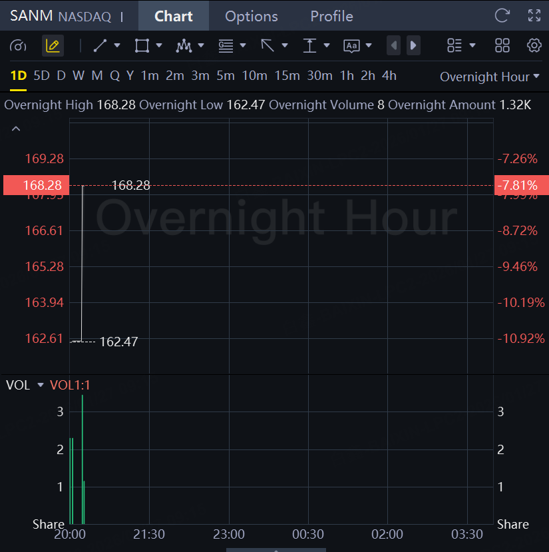Select the trend line drawing tool
Image resolution: width=549 pixels, height=552 pixels.
coord(100,45)
